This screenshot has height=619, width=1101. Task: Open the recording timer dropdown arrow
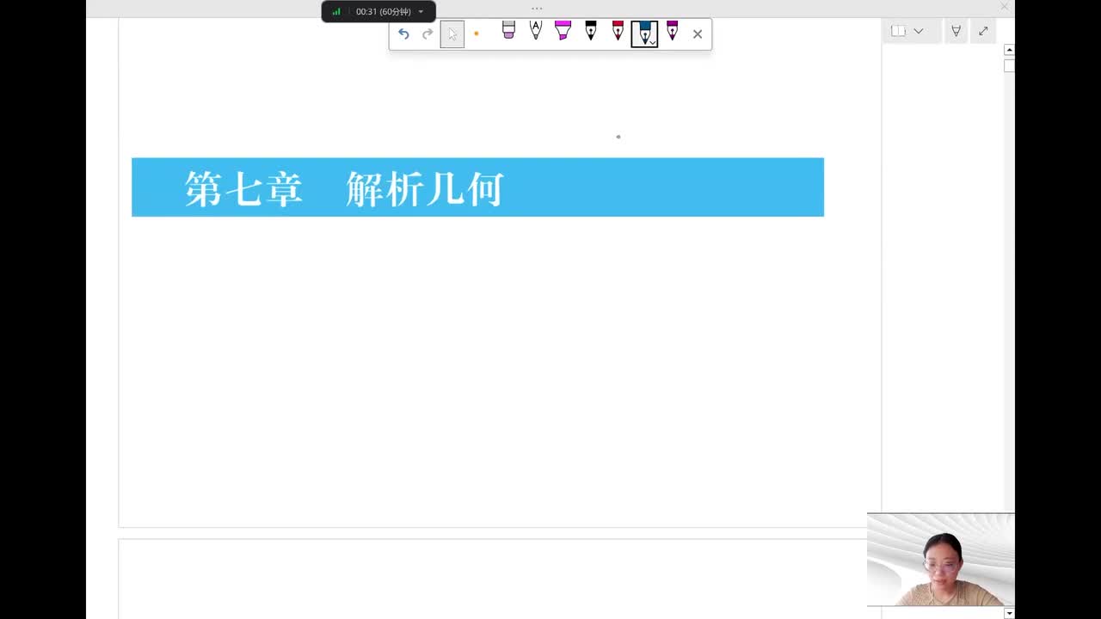(x=421, y=12)
